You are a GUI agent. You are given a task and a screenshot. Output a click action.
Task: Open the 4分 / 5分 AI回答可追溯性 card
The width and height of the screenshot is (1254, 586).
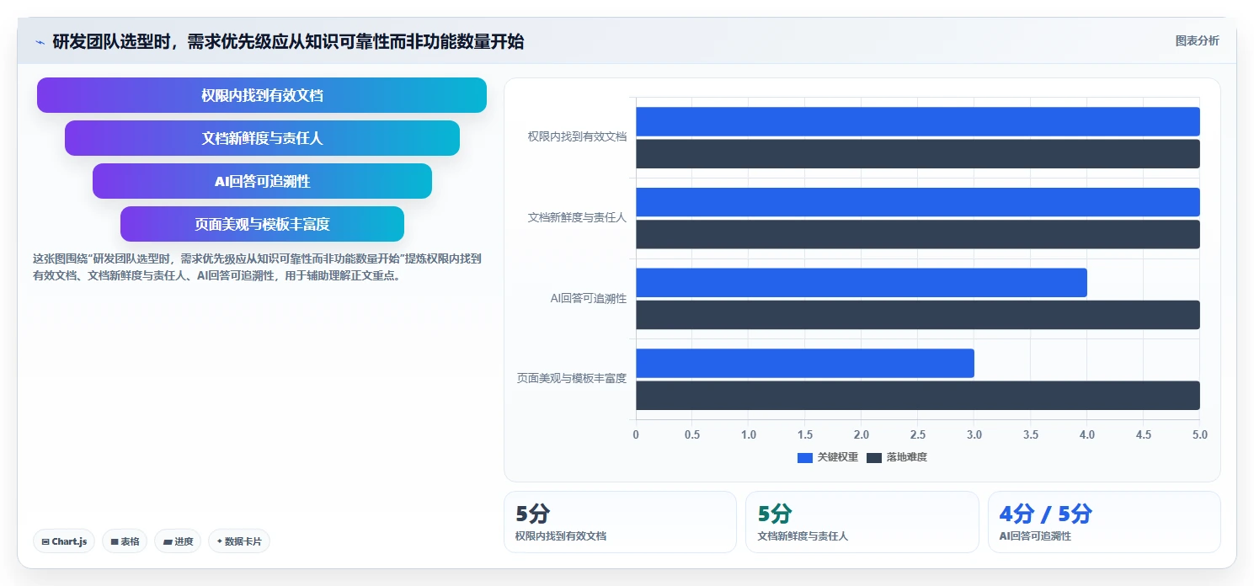1104,522
